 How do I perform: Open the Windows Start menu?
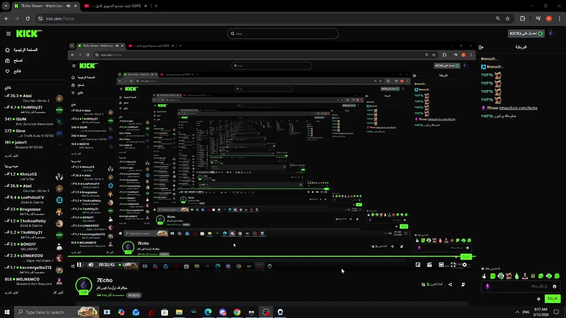pos(7,312)
